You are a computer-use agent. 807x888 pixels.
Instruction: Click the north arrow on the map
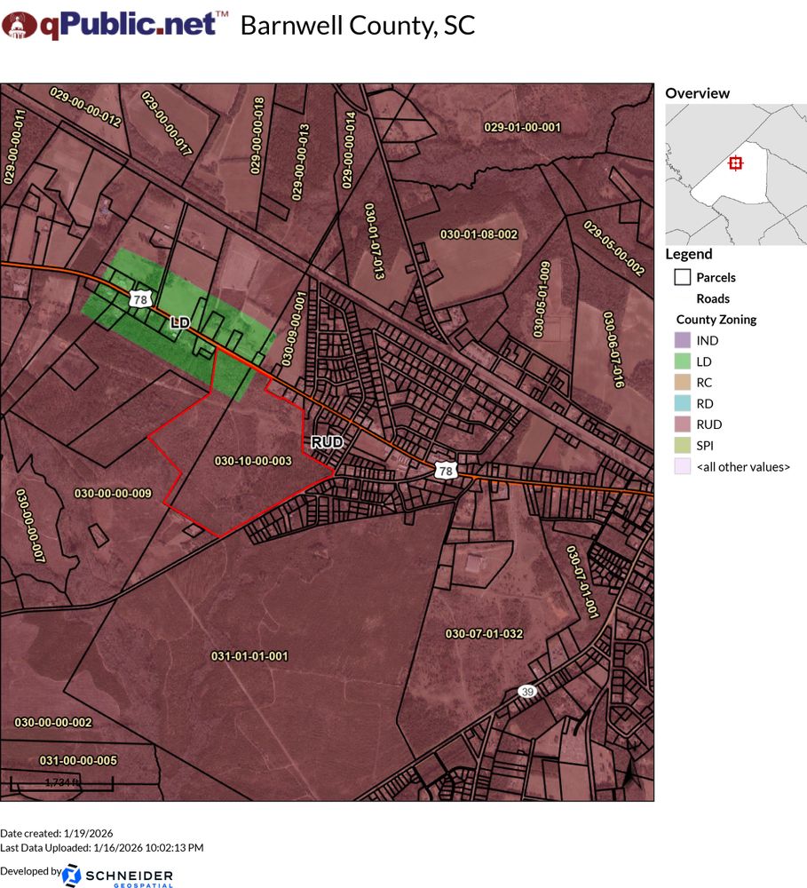(630, 774)
